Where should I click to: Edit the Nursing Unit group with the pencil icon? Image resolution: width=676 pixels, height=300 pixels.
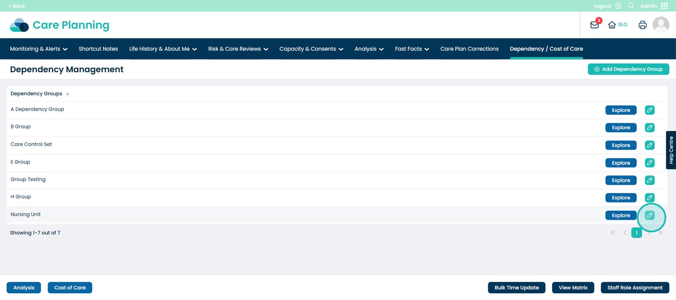tap(650, 215)
